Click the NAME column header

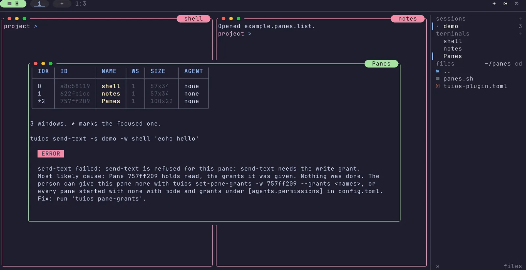109,71
